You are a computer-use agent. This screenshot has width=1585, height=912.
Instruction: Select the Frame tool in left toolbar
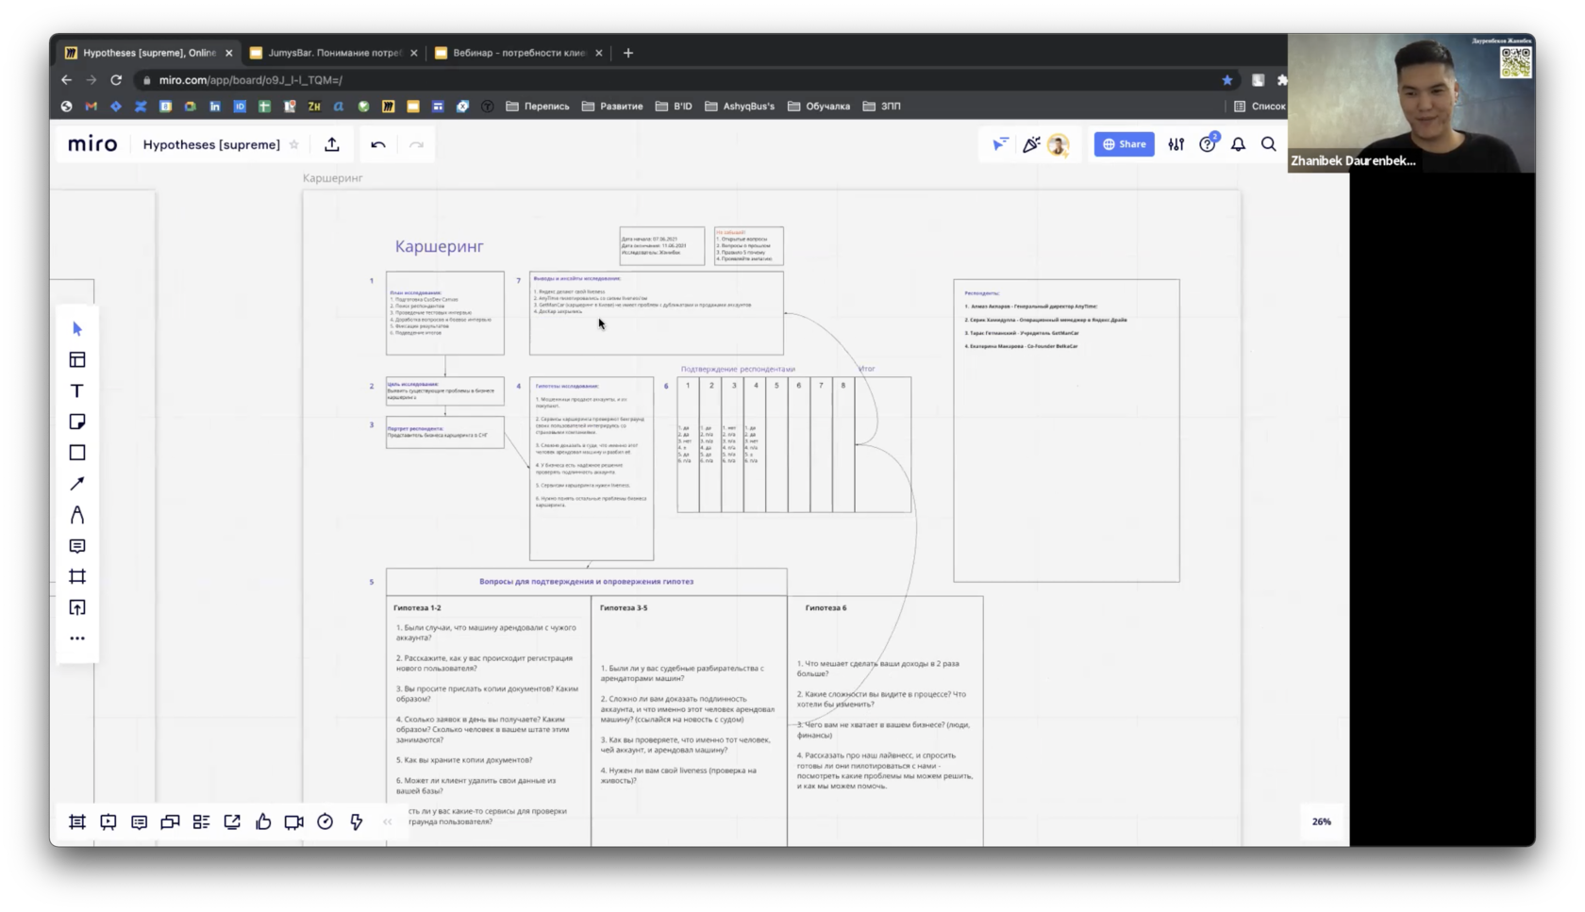[77, 576]
